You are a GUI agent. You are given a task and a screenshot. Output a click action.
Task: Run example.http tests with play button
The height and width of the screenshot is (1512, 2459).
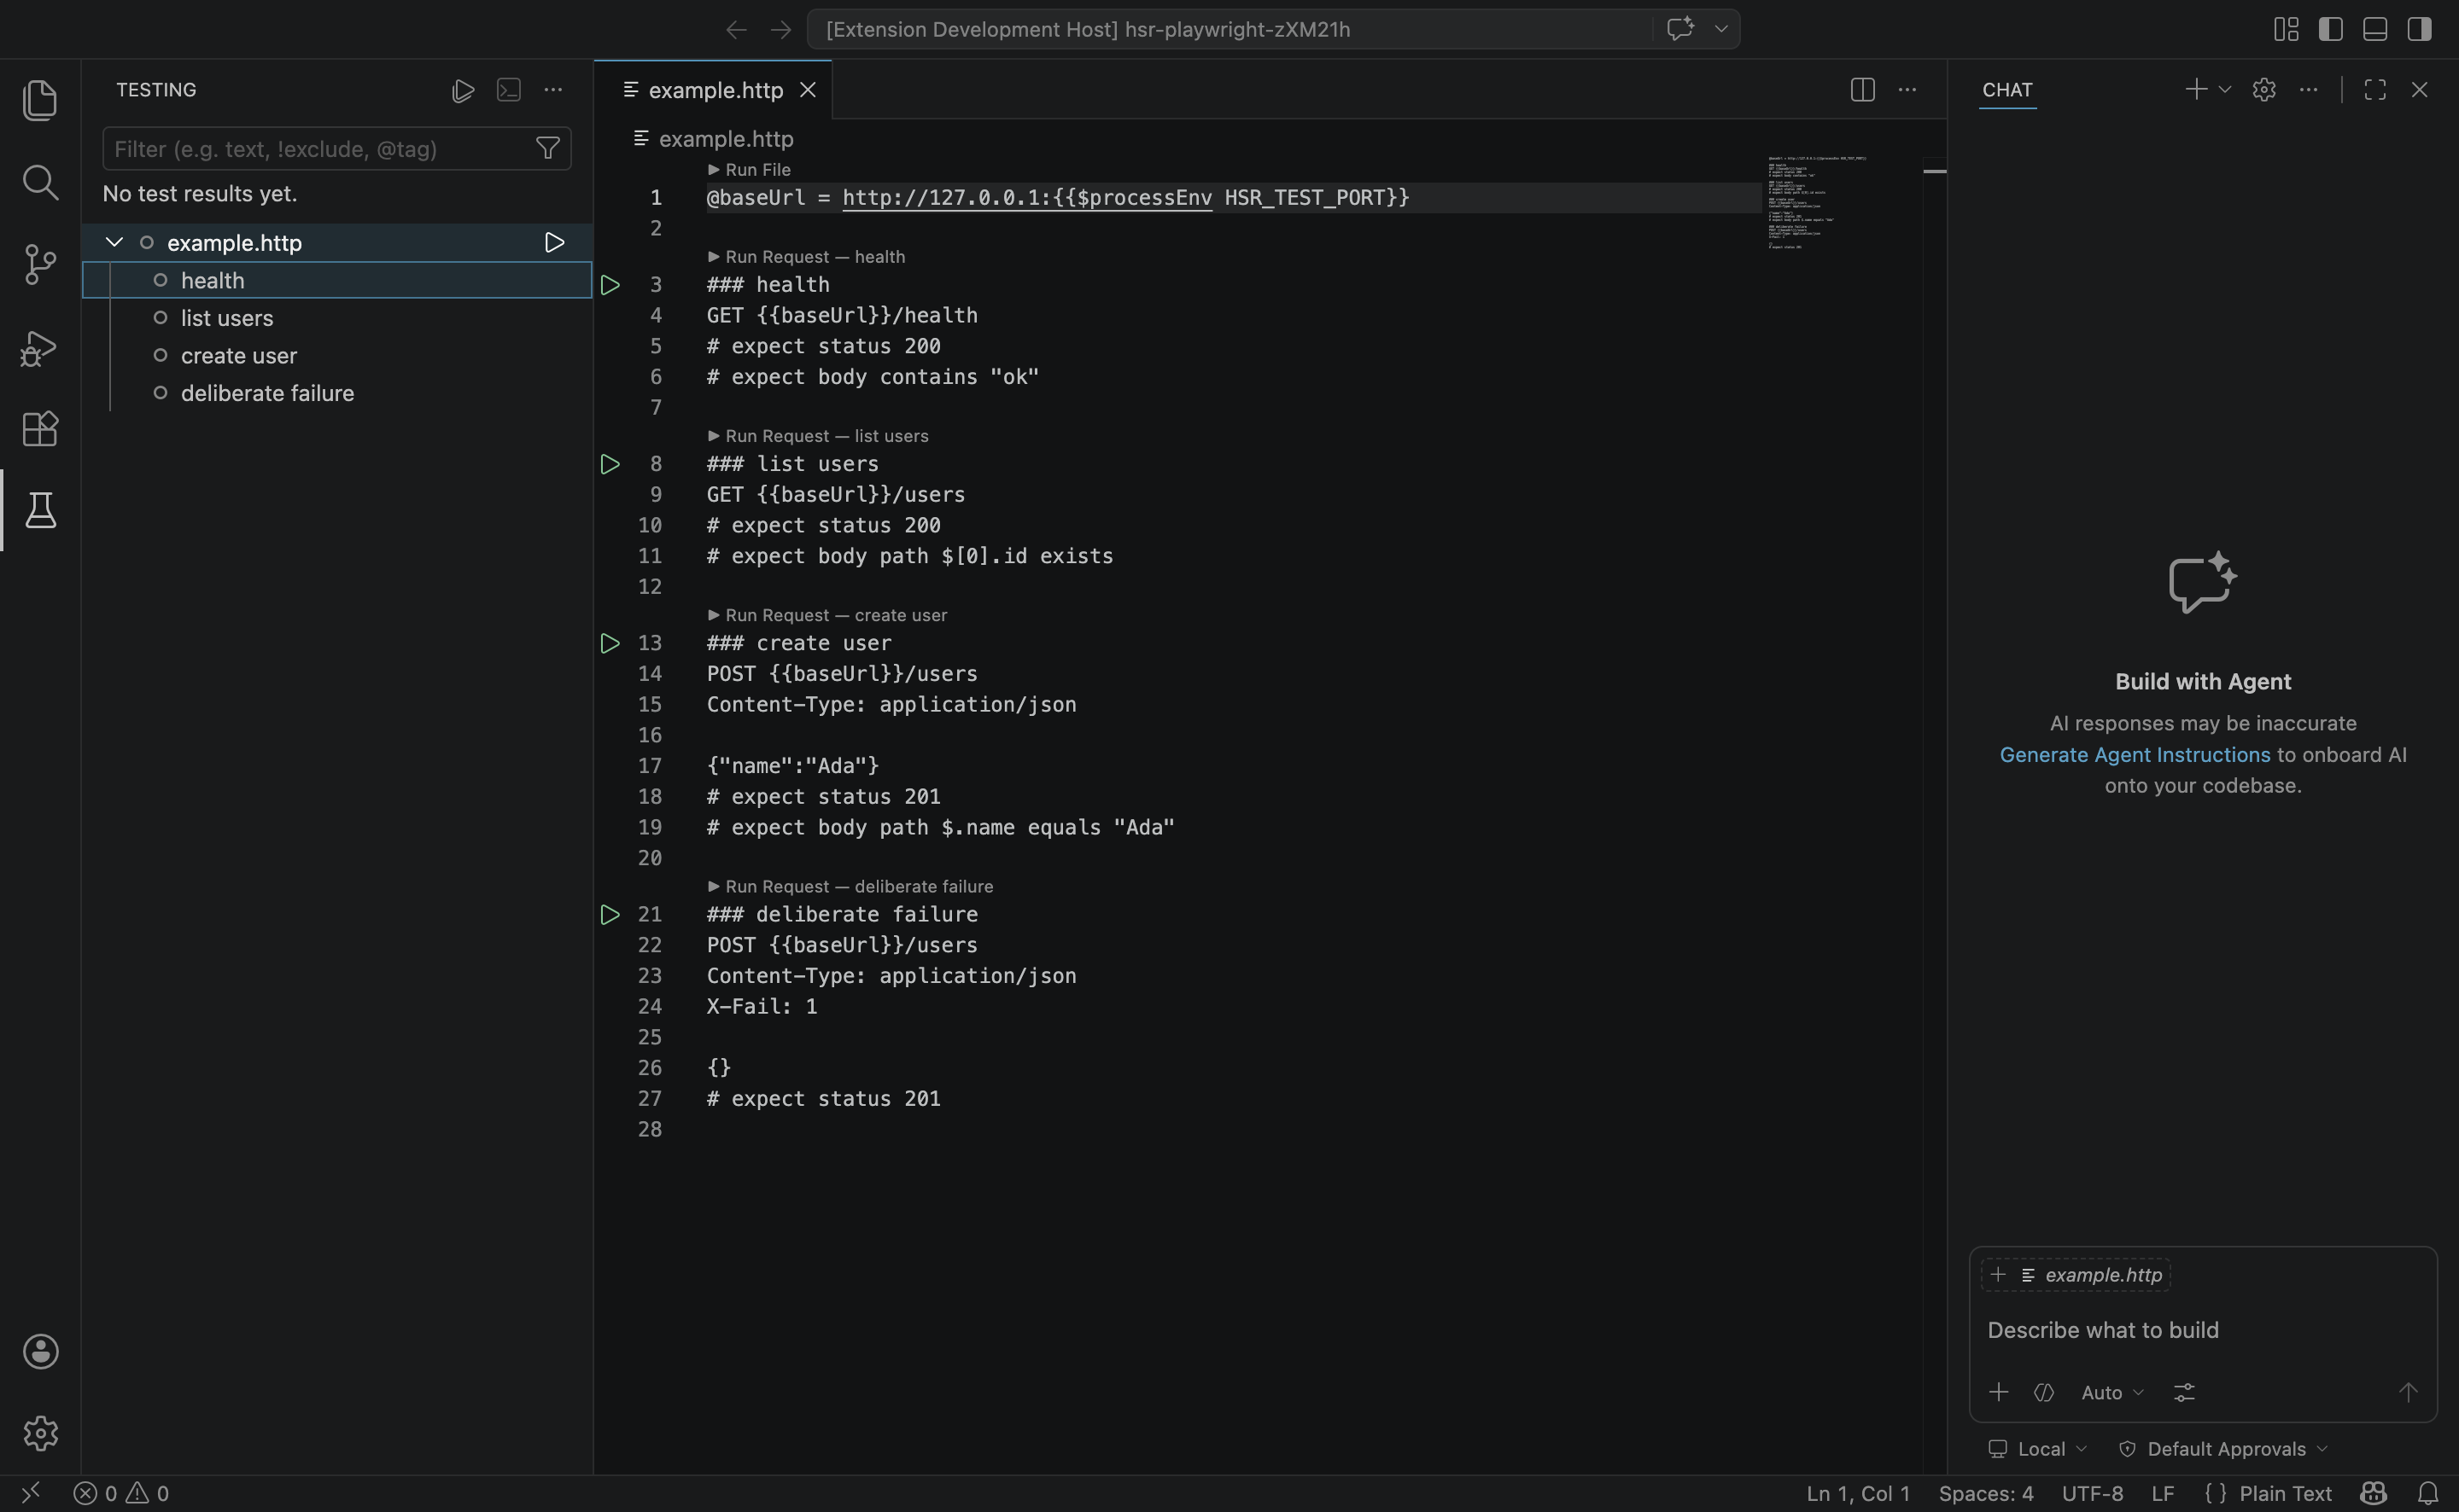tap(554, 243)
